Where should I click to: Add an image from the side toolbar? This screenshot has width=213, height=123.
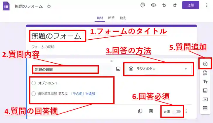pos(205,91)
